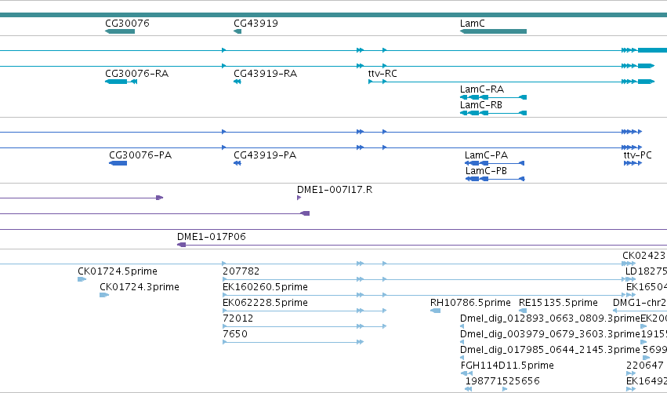The width and height of the screenshot is (667, 393).
Task: Select the CG30076 gene feature arrow
Action: 120,31
